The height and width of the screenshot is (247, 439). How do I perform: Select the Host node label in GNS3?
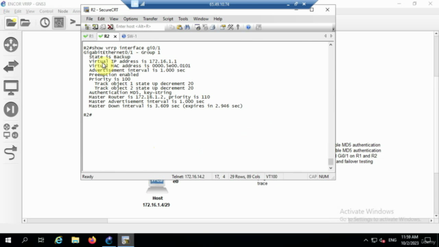click(157, 198)
